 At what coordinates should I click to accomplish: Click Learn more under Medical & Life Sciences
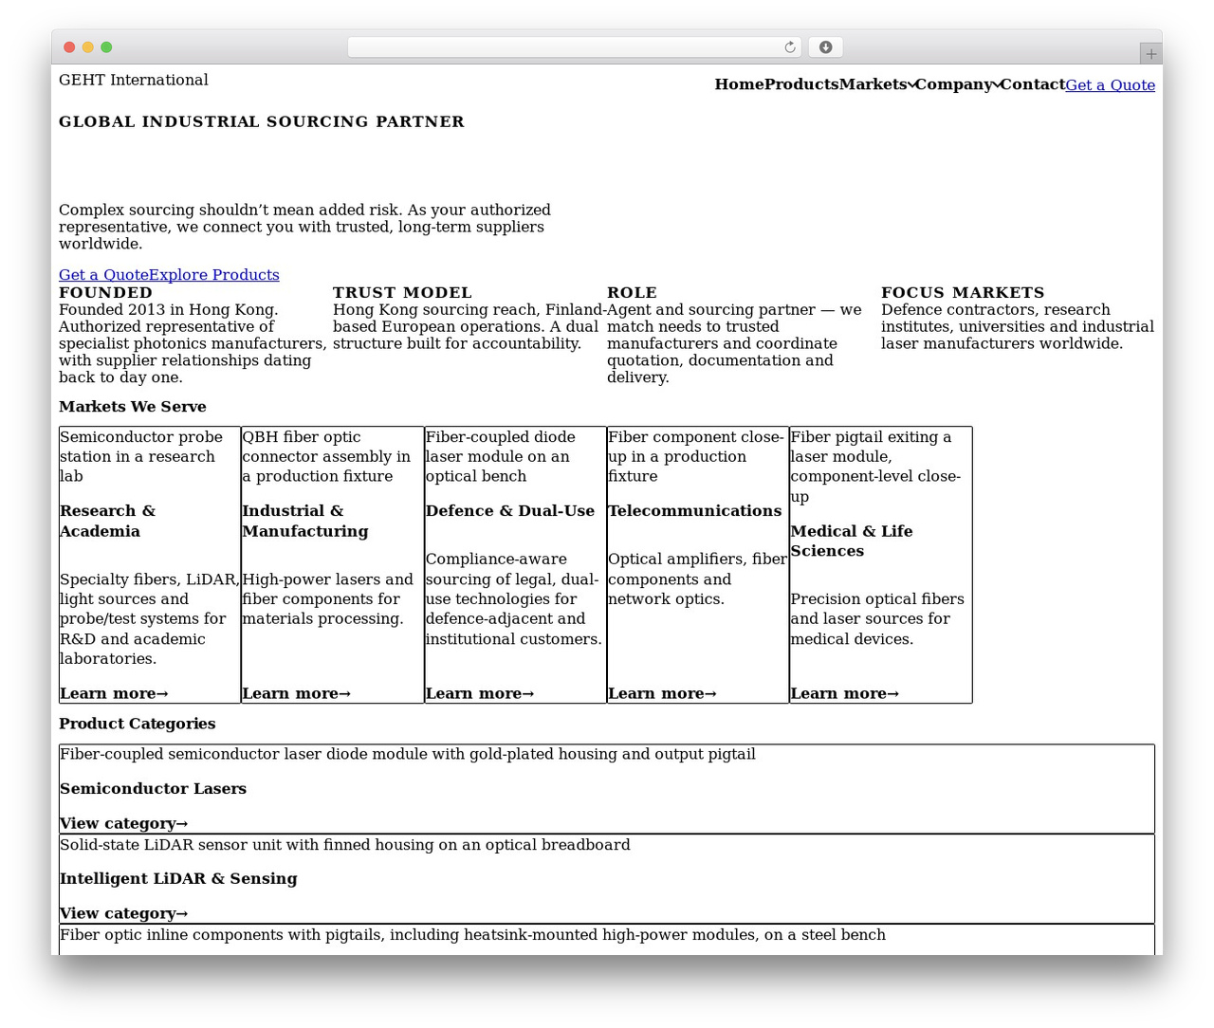click(844, 693)
